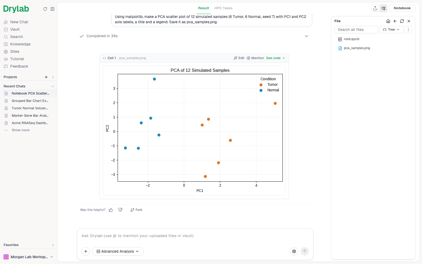Click Show more recent chats
Screen dimensions: 422x264
point(20,130)
